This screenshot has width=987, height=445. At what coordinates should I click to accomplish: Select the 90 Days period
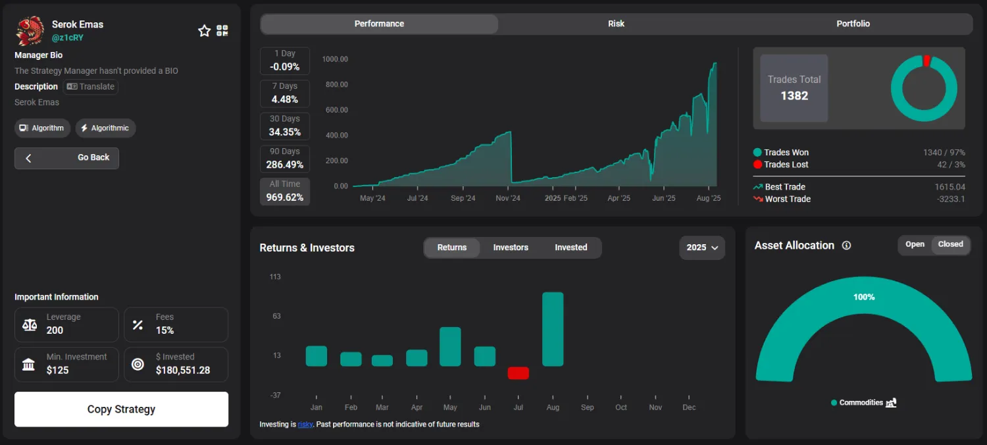[285, 159]
